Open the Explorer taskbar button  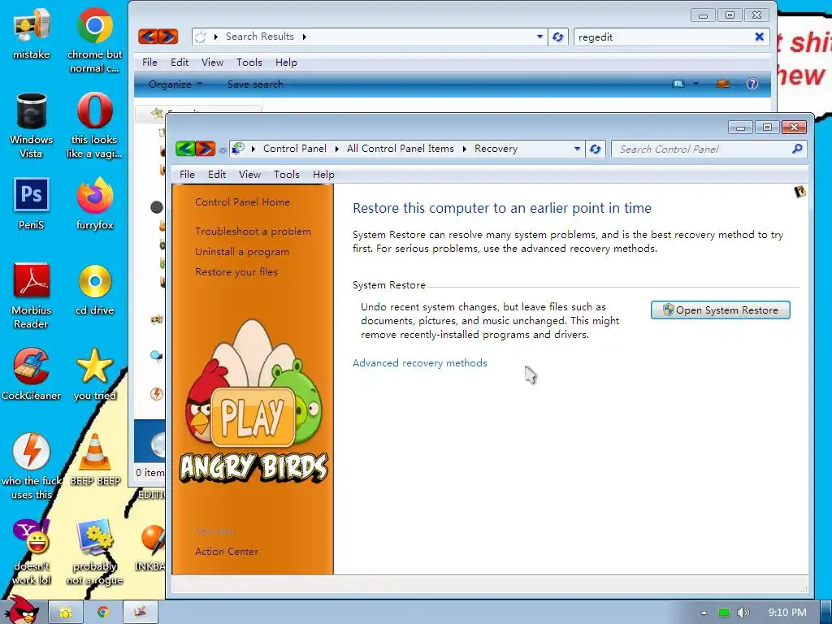coord(66,613)
